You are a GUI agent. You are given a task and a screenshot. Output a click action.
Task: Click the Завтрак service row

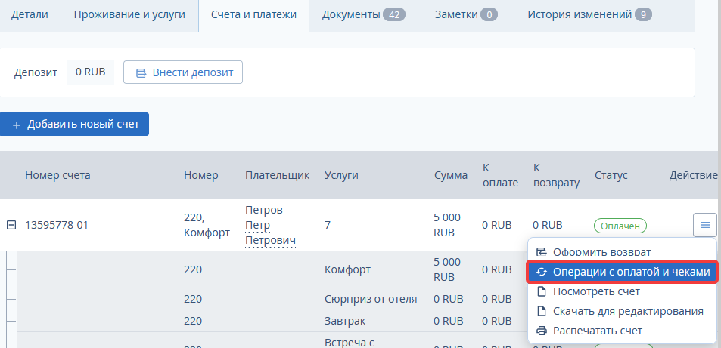click(x=345, y=321)
